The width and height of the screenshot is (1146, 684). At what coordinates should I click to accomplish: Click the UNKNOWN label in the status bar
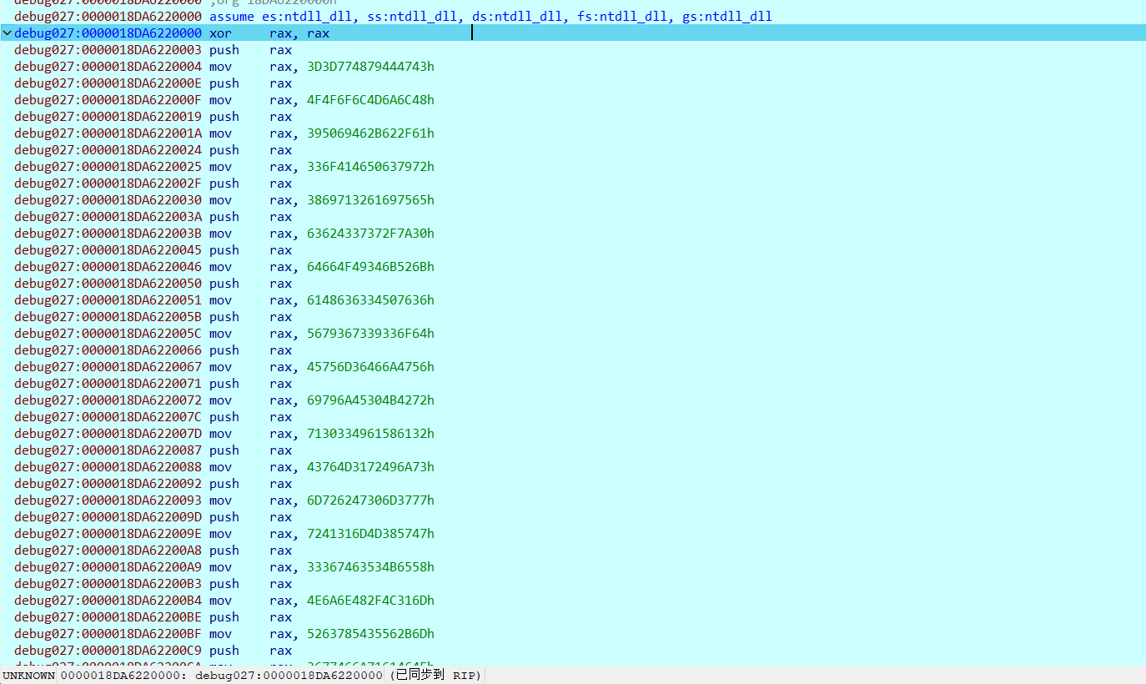point(28,676)
